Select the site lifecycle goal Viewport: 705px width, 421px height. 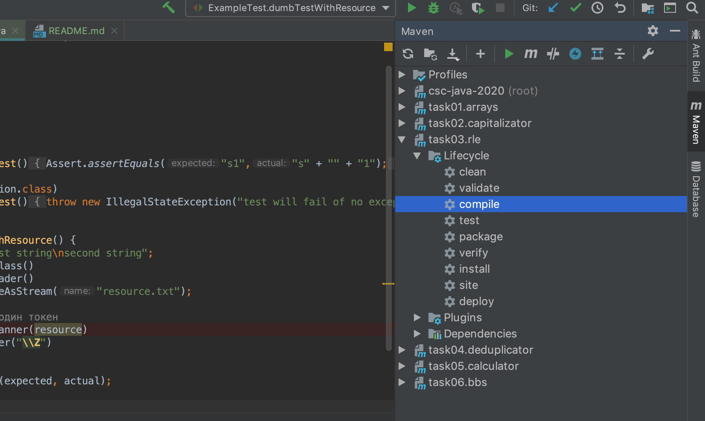point(541,285)
